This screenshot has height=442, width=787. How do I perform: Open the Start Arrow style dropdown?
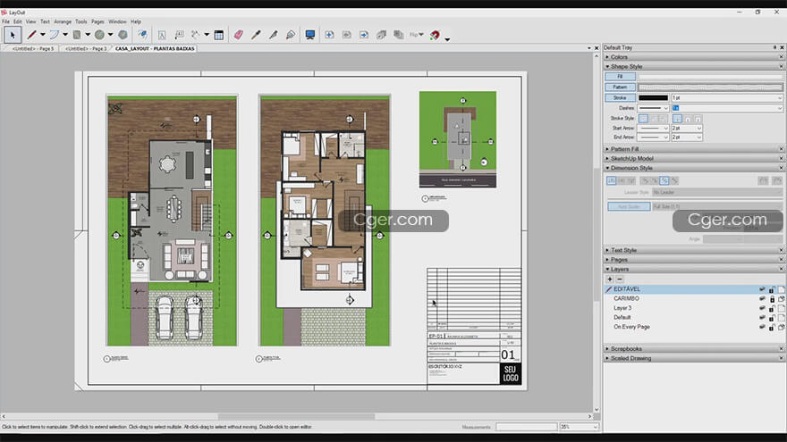653,128
